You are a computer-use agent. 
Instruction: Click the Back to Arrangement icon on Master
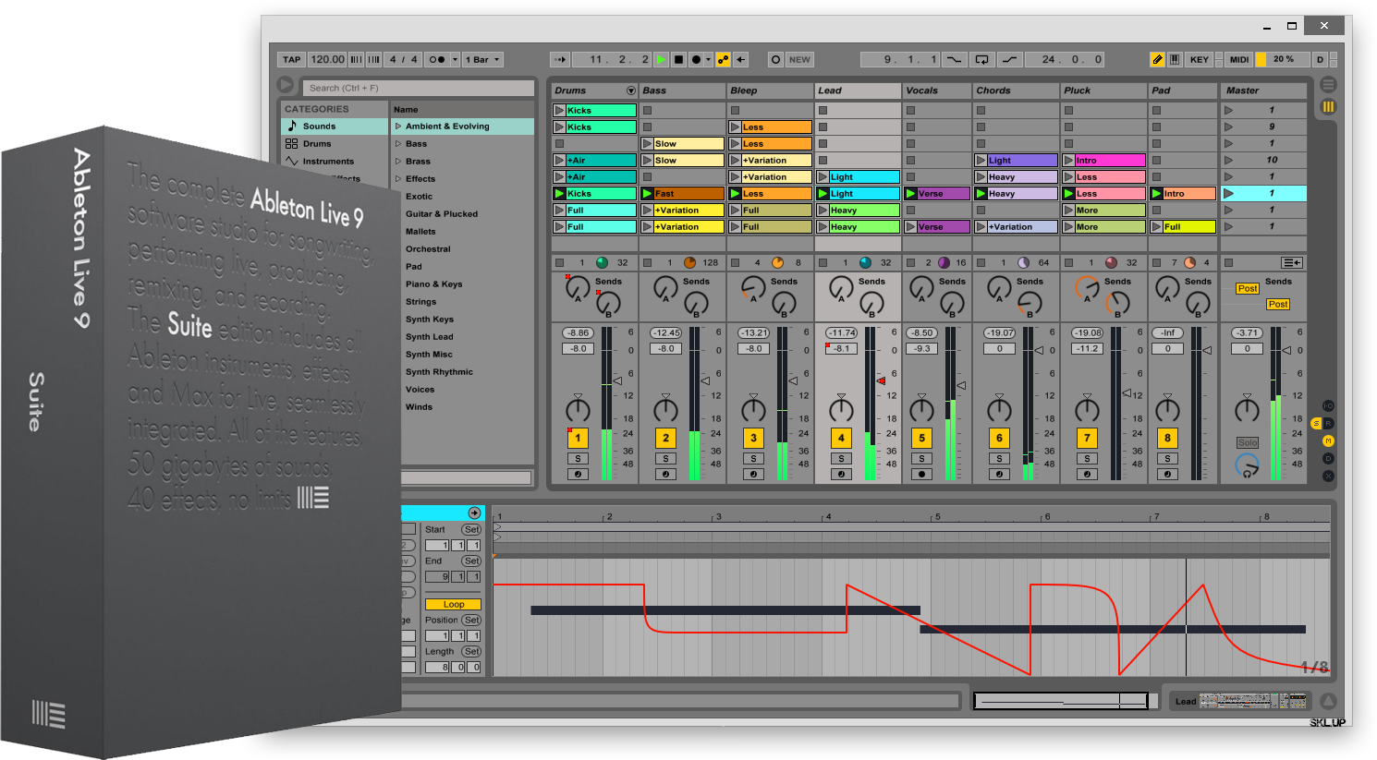click(x=1292, y=263)
